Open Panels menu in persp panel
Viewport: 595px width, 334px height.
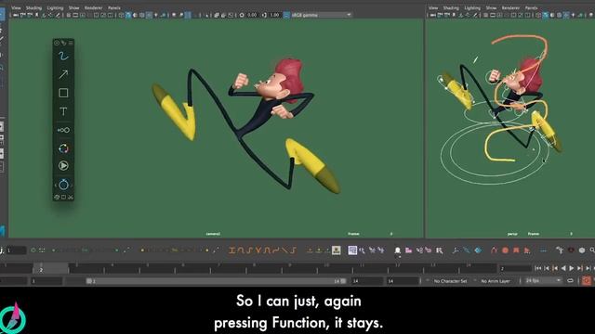(531, 7)
